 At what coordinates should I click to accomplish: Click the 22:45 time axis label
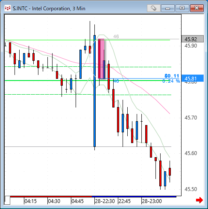(124, 201)
